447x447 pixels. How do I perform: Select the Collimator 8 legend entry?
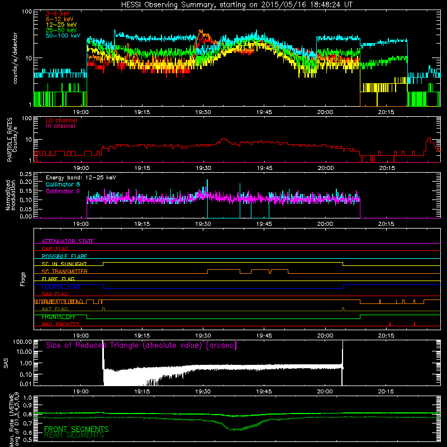tap(63, 184)
